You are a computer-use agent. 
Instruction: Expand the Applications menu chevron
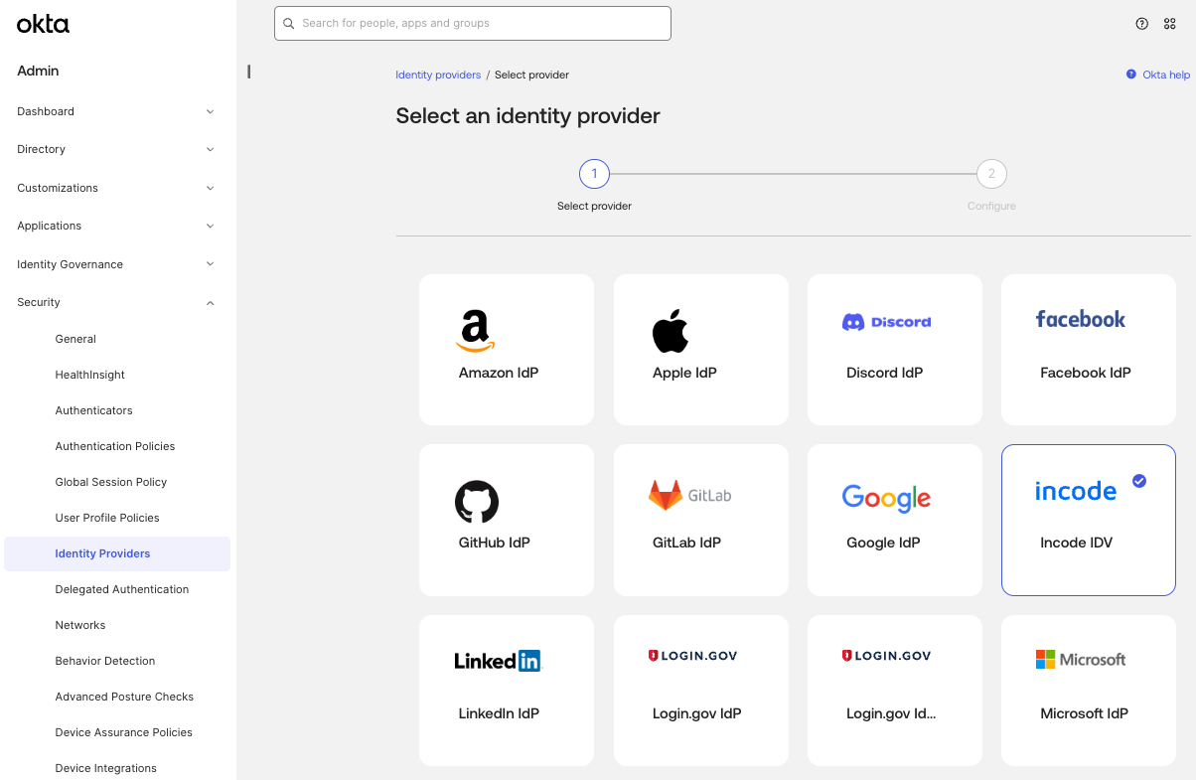(x=210, y=226)
